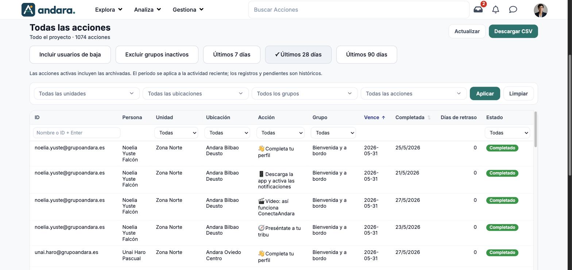This screenshot has height=270, width=572.
Task: Open Todas las ubicaciones dropdown
Action: 196,94
